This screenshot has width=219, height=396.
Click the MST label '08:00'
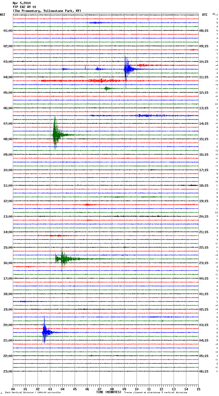8,139
